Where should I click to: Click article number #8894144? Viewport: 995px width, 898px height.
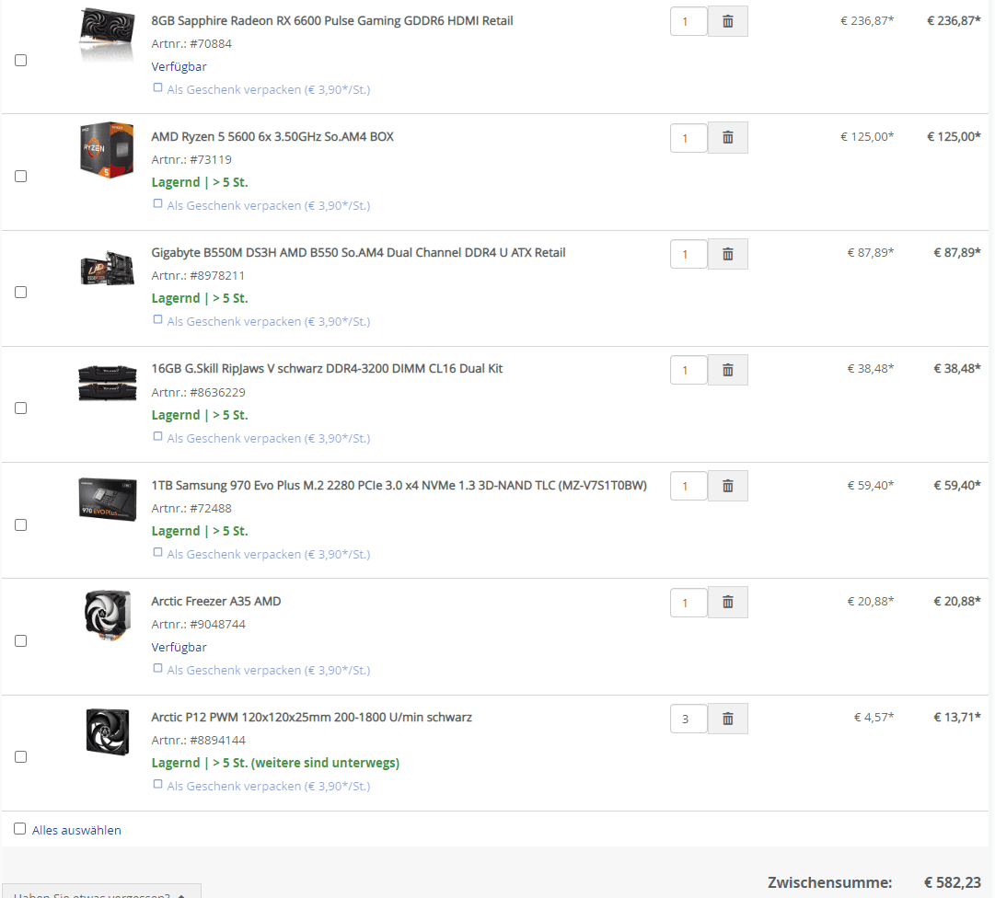[x=217, y=741]
